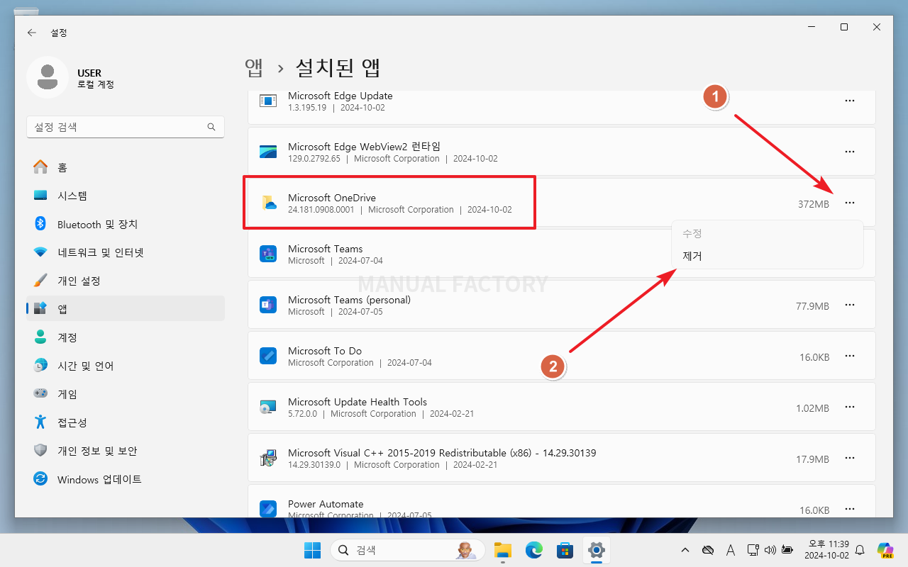Open 개인 정보 및 보안 settings
Screen dimensions: 908x567
(126, 451)
